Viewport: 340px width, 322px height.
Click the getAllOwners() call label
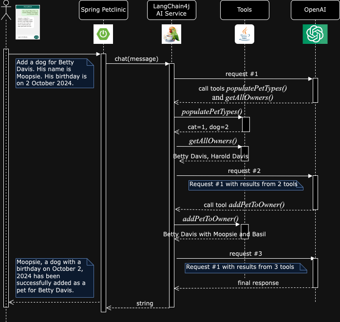[x=213, y=141]
